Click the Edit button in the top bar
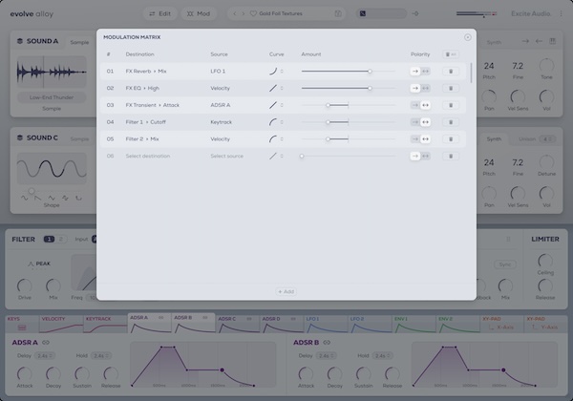 (x=160, y=13)
